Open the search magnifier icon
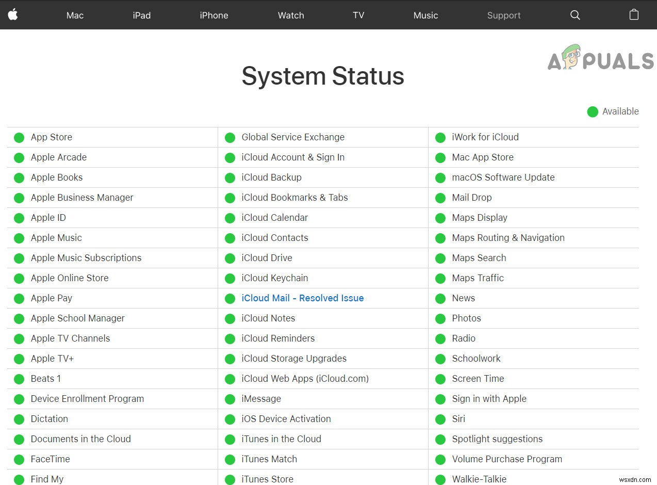The image size is (657, 485). pos(575,15)
